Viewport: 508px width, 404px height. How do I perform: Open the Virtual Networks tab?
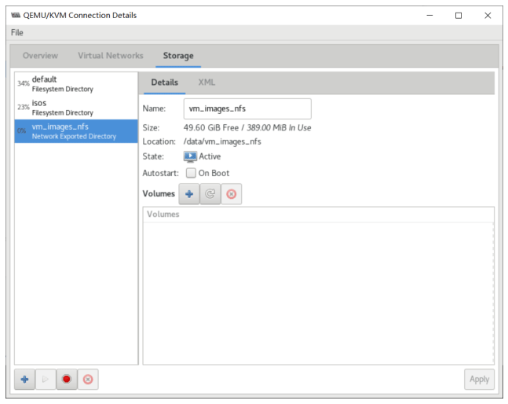click(x=111, y=56)
